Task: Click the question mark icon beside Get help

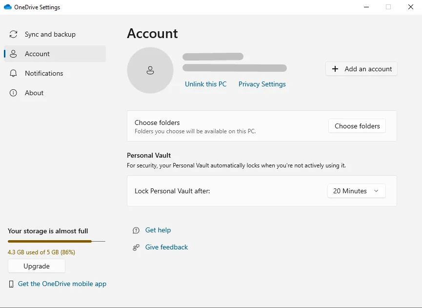Action: tap(136, 230)
